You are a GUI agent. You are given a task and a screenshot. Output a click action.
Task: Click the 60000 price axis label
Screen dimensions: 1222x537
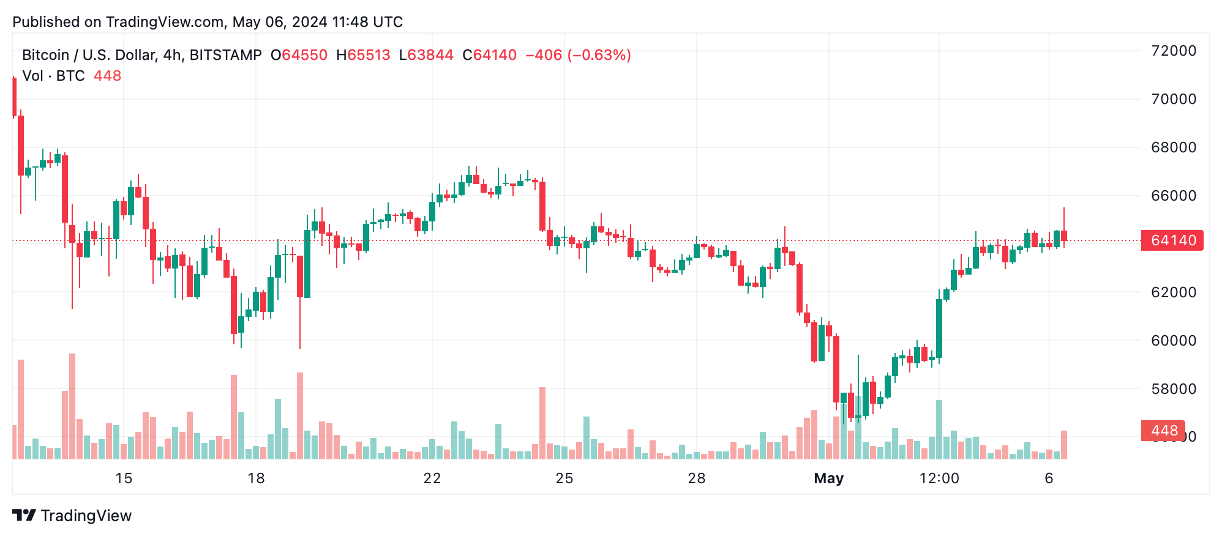click(1174, 341)
